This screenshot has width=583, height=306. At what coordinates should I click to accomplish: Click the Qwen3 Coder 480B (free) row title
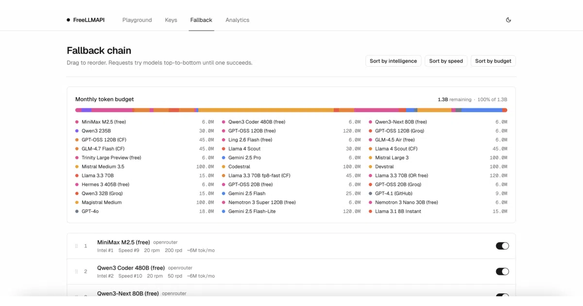[131, 268]
